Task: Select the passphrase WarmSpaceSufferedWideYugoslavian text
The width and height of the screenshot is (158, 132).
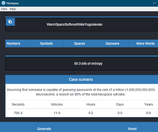Action: click(74, 25)
